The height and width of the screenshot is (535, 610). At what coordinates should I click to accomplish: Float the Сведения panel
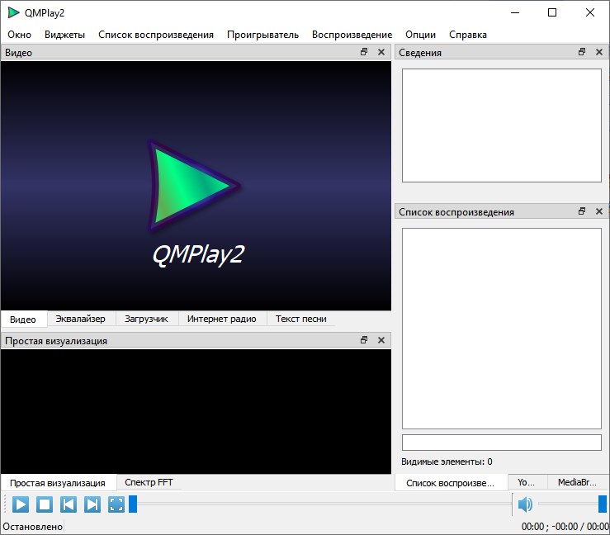coord(582,52)
